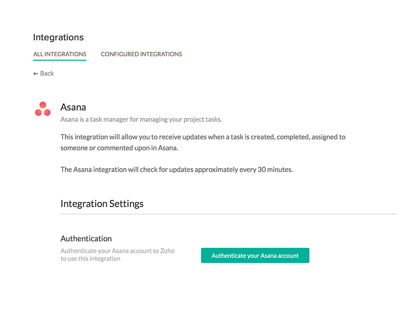Image resolution: width=415 pixels, height=315 pixels.
Task: Open the Configured Integrations tab
Action: 141,54
